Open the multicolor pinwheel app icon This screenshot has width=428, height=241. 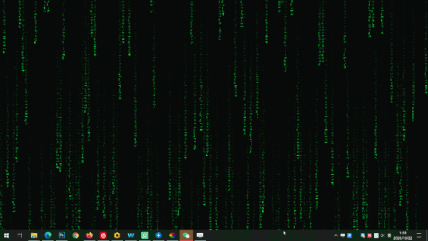coord(173,235)
